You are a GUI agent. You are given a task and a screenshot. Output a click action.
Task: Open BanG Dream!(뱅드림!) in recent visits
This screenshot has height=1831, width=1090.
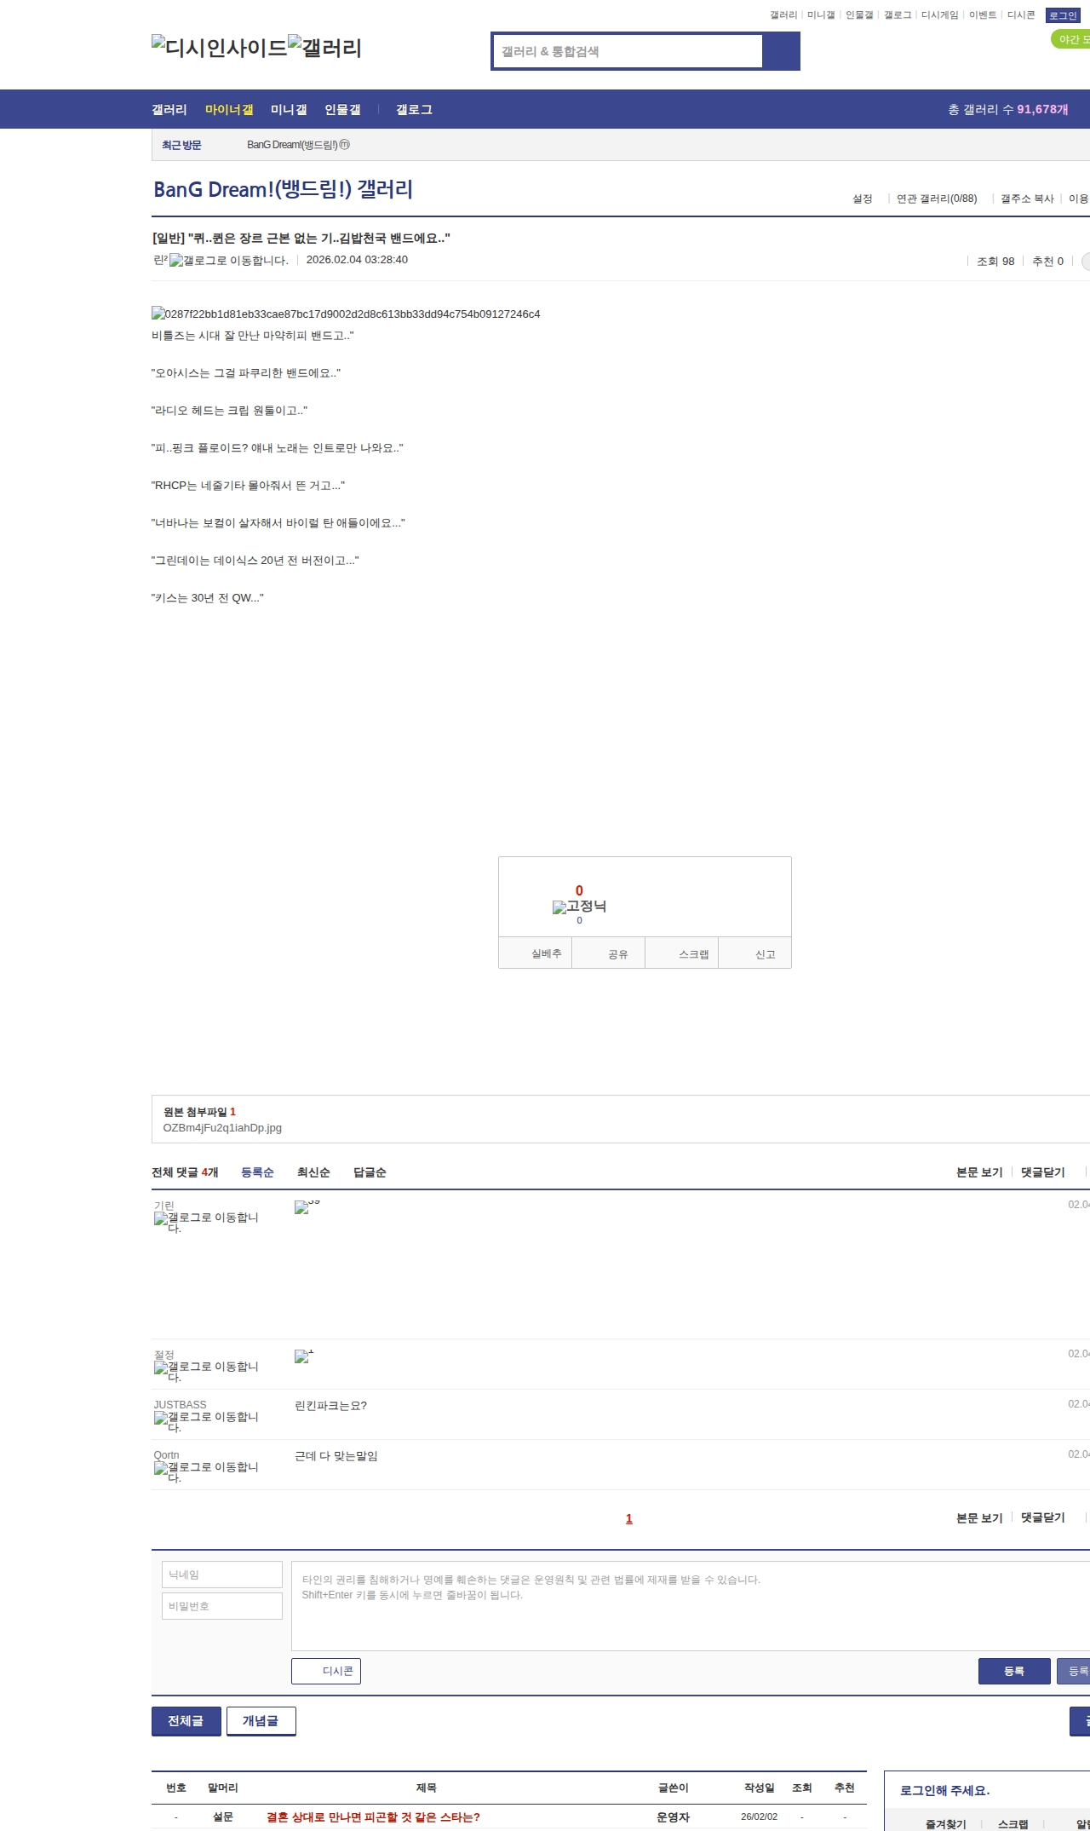(298, 145)
